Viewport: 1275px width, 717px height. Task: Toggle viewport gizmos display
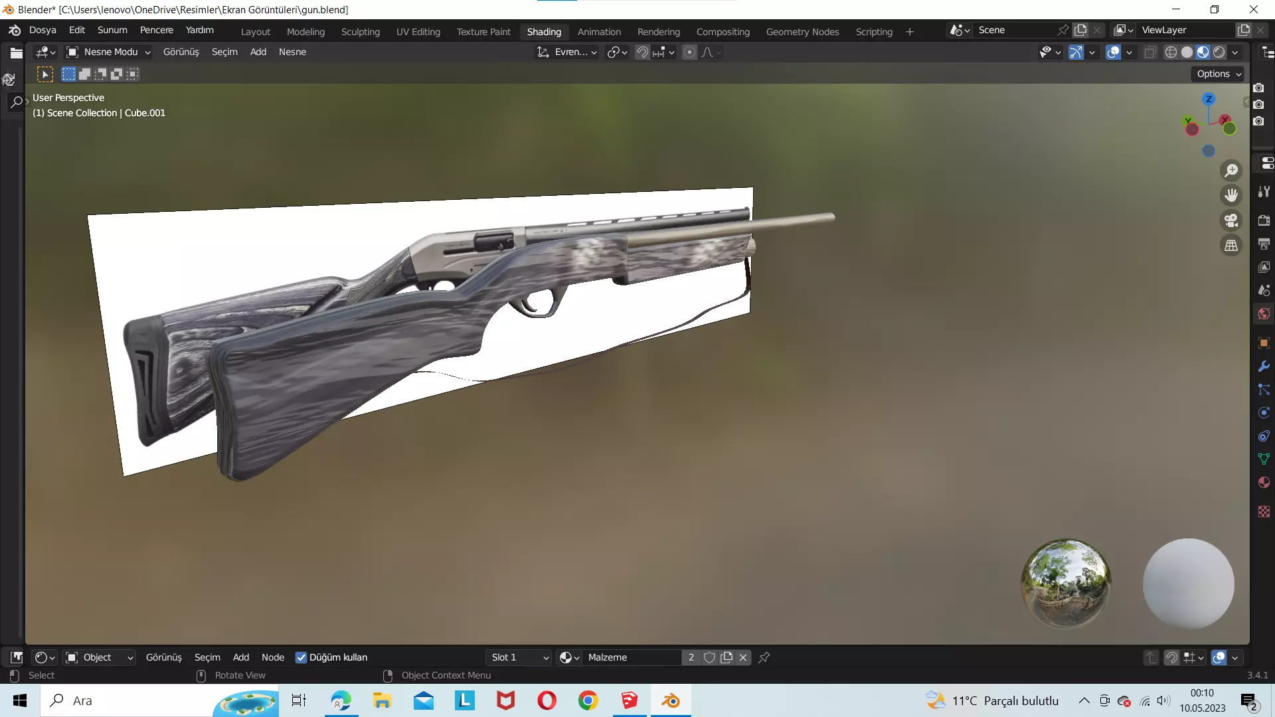pyautogui.click(x=1076, y=52)
